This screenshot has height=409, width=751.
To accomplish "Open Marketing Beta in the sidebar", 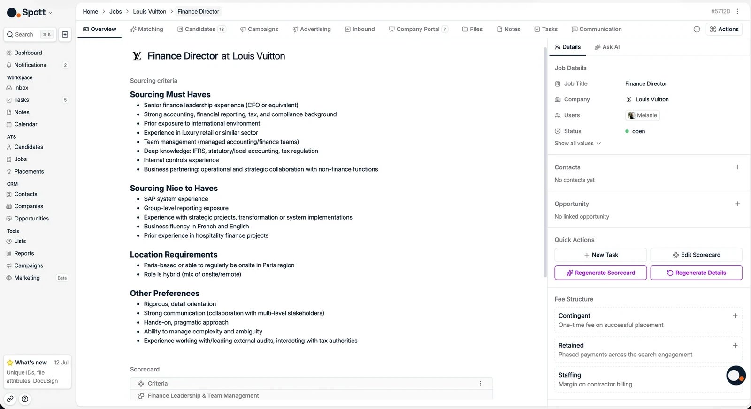I will pos(38,278).
